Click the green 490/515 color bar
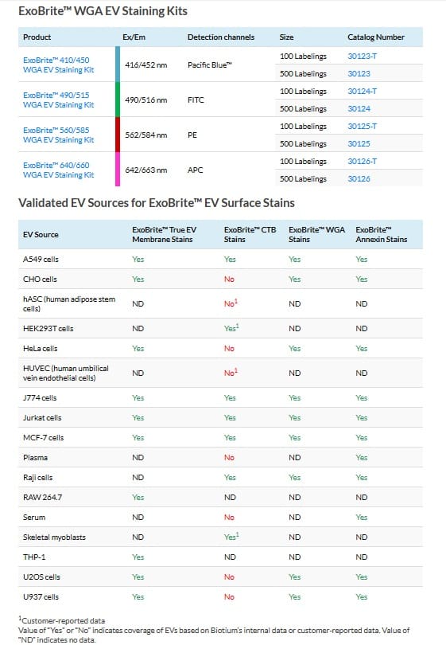Screen dimensions: 446x645 118,100
